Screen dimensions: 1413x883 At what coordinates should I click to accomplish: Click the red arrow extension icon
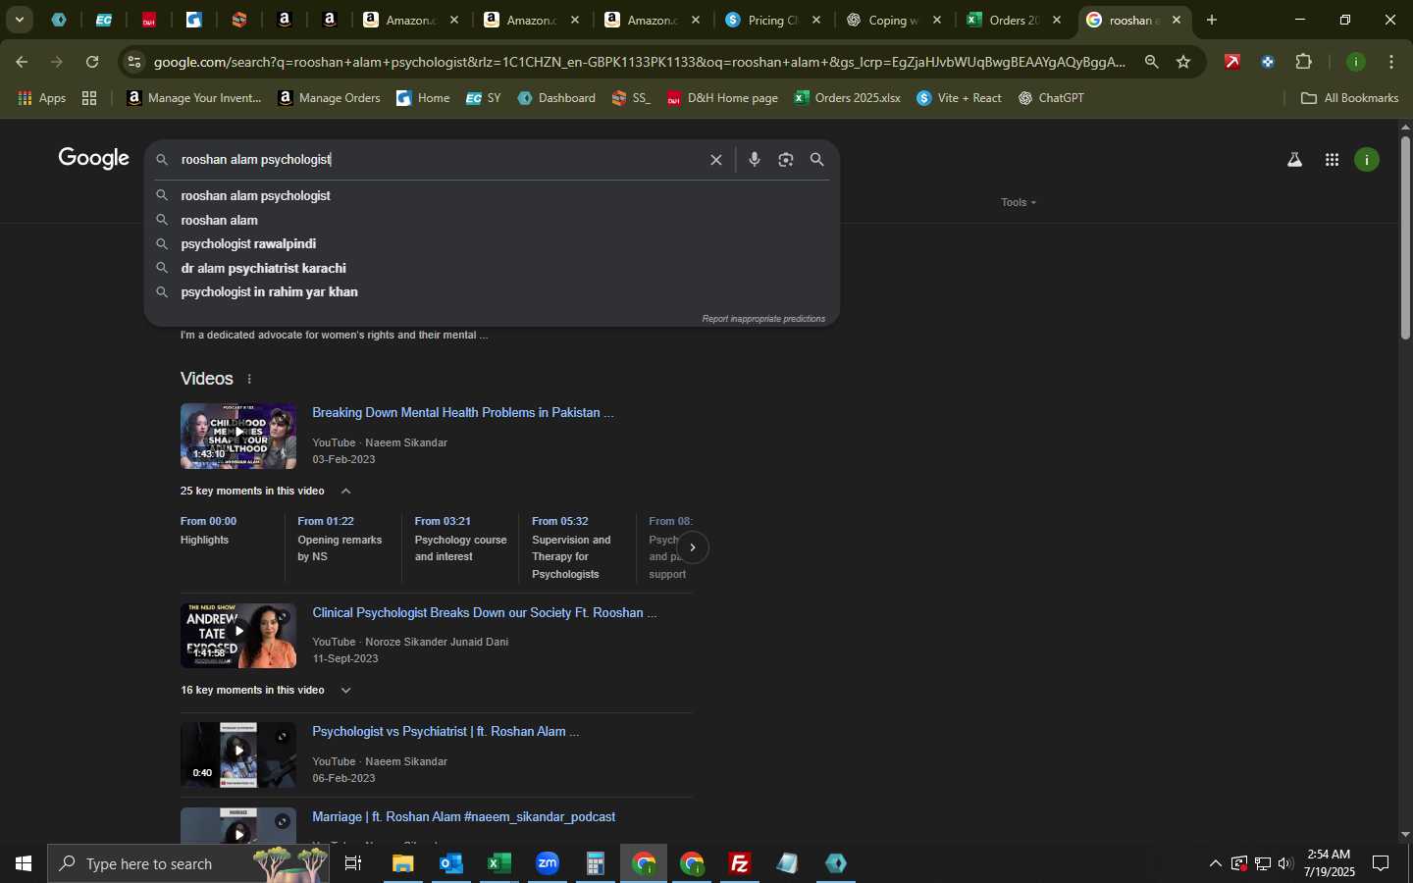click(1232, 62)
